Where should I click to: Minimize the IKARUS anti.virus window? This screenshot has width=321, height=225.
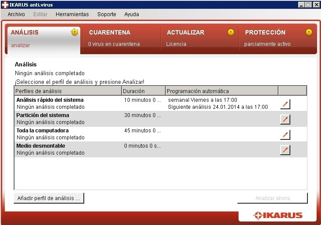pos(301,5)
